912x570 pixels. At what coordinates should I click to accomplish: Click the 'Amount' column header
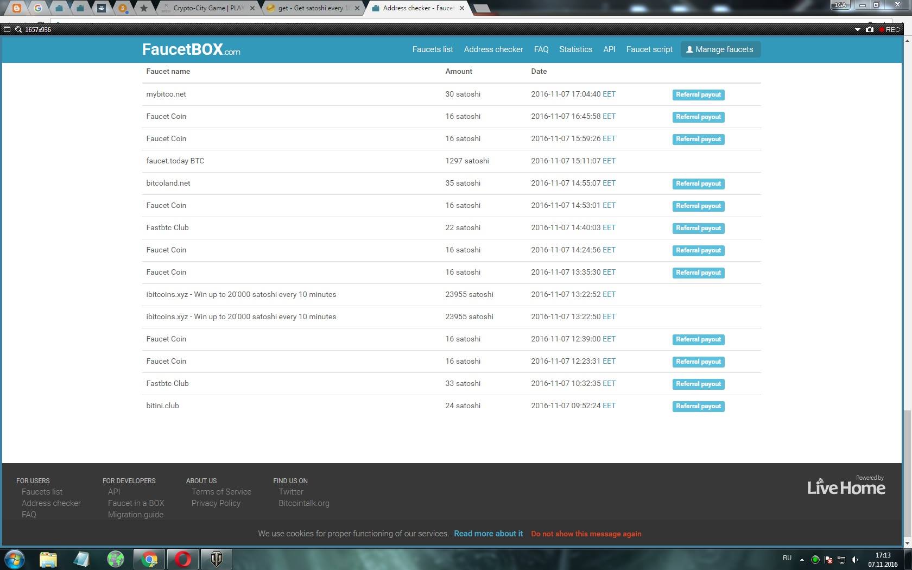click(x=459, y=71)
